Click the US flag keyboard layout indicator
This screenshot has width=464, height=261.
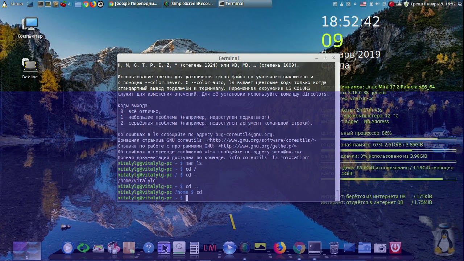point(363,4)
